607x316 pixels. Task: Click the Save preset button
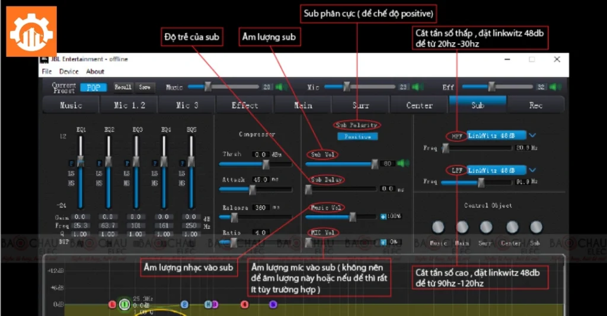point(145,87)
